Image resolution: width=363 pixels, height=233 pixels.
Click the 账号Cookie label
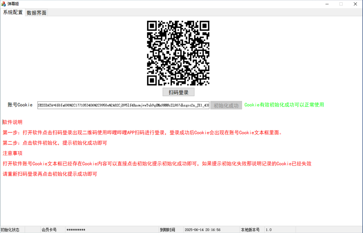point(20,105)
